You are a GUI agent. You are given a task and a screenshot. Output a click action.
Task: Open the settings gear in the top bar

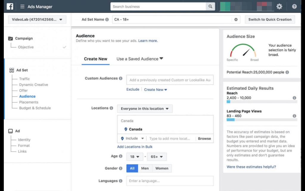[x=279, y=7]
